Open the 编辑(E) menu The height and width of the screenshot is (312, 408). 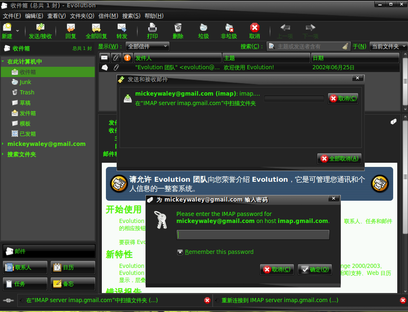[34, 16]
